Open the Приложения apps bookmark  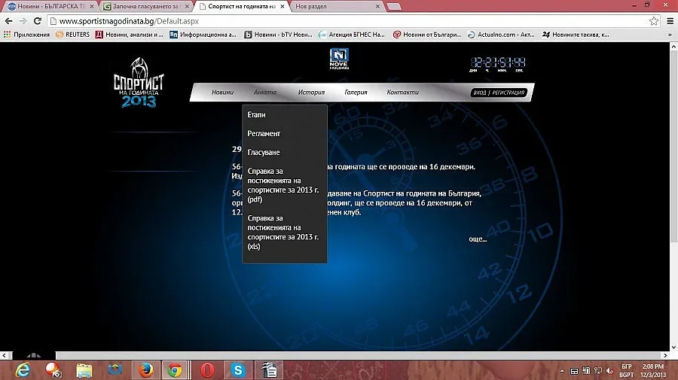[27, 35]
